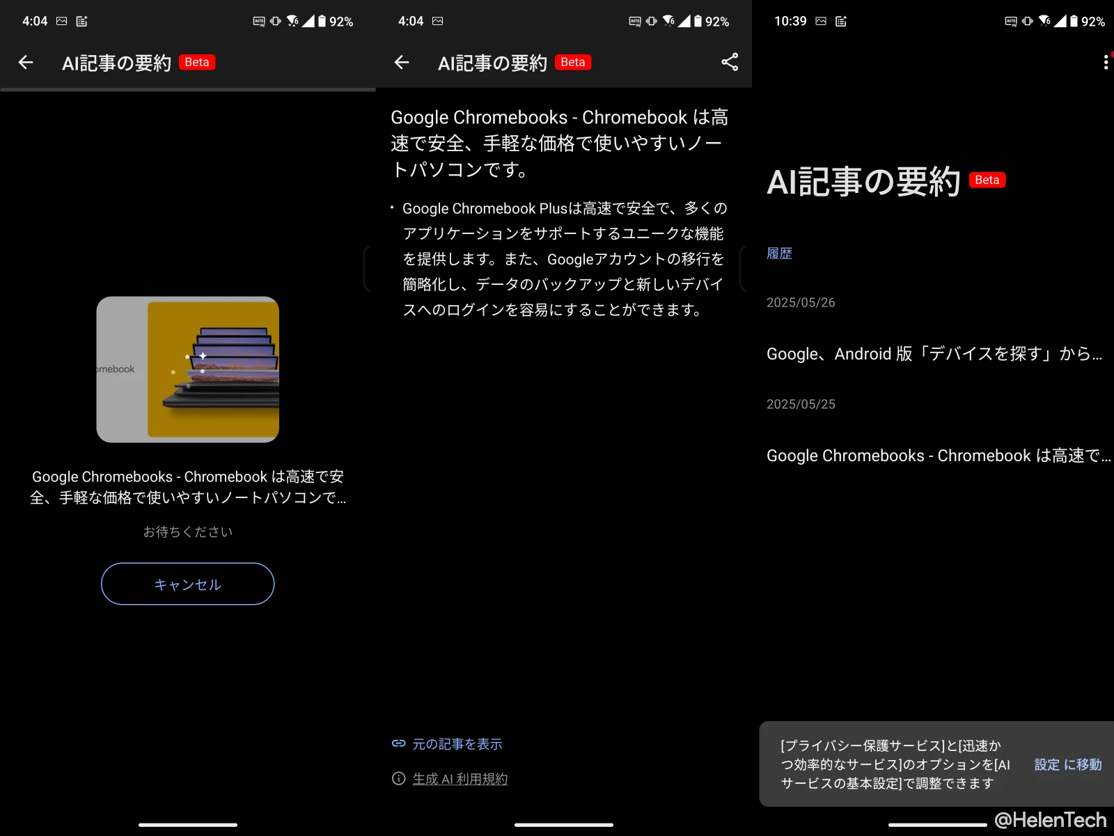Tap battery 92% in the 10:39 status bar

pyautogui.click(x=1088, y=21)
